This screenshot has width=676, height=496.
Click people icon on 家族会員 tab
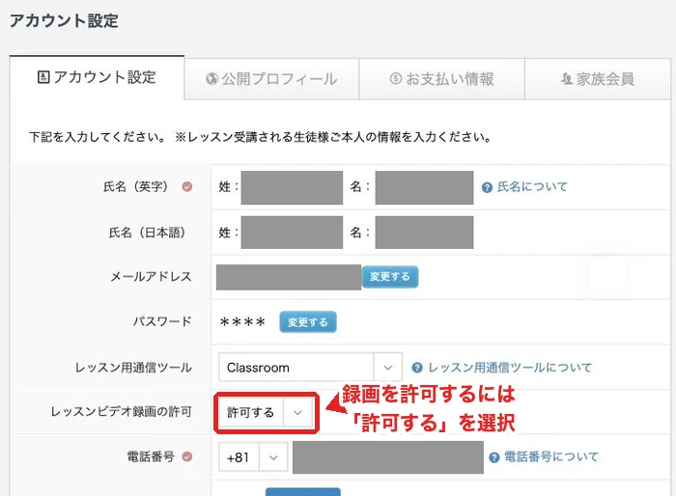(x=567, y=79)
